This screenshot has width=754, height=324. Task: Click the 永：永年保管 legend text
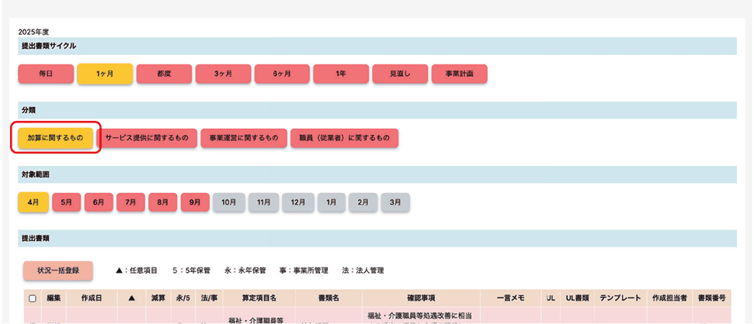pos(245,271)
